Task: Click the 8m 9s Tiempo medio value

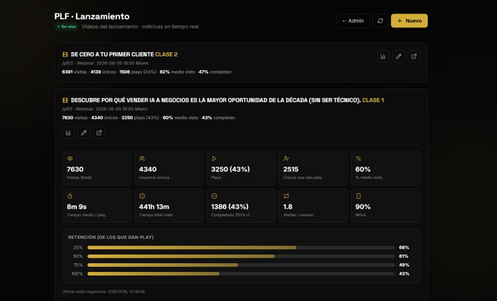Action: click(x=77, y=207)
